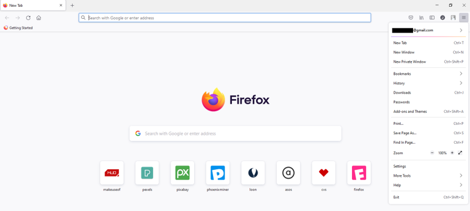Minimize the Firefox window

[x=437, y=5]
